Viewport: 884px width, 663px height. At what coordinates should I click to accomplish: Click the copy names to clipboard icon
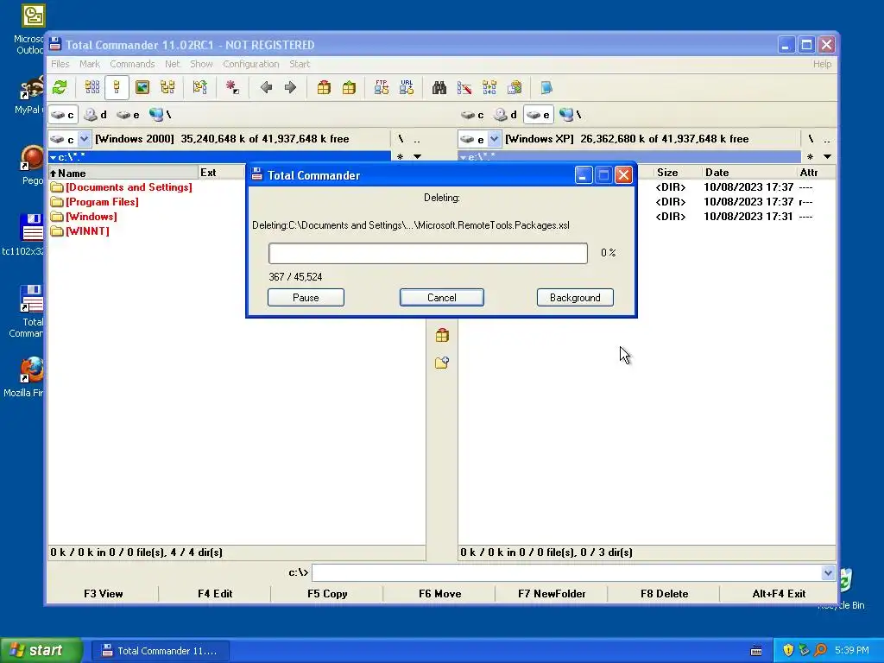tap(515, 87)
